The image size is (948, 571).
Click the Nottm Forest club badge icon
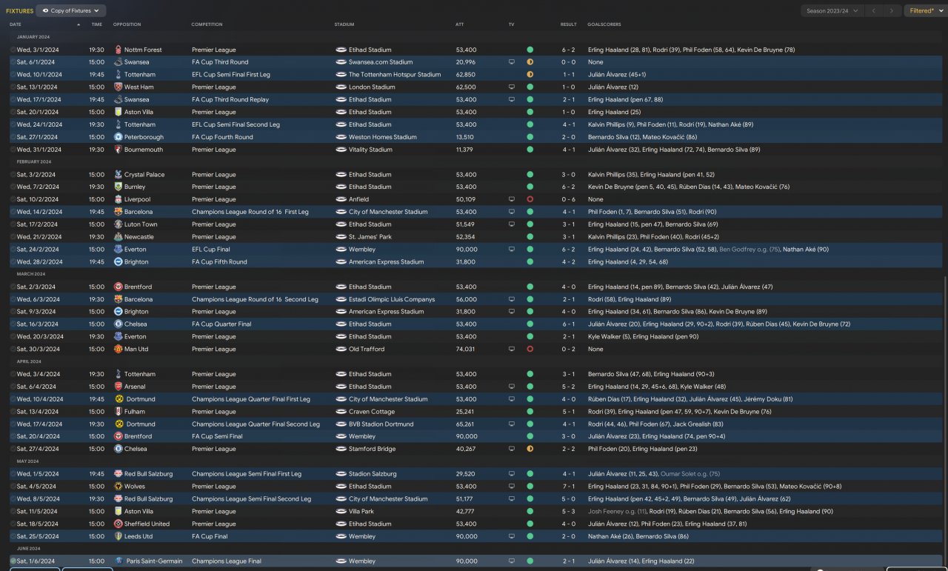point(118,50)
